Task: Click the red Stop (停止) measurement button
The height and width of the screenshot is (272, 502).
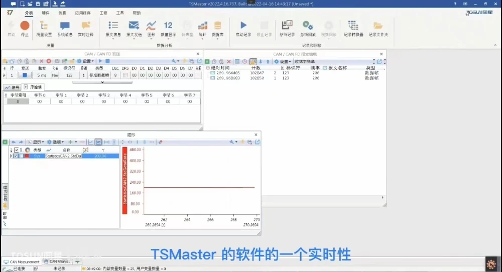Action: tap(25, 28)
